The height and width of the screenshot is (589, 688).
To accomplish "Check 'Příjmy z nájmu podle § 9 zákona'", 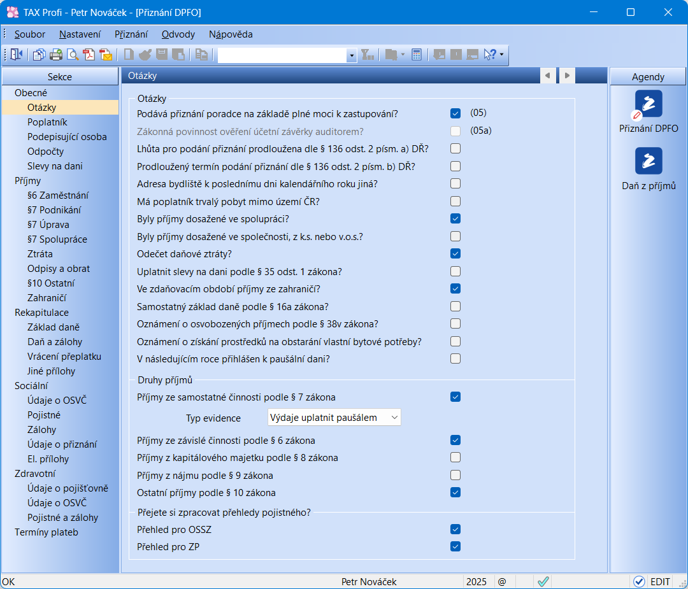I will (455, 475).
